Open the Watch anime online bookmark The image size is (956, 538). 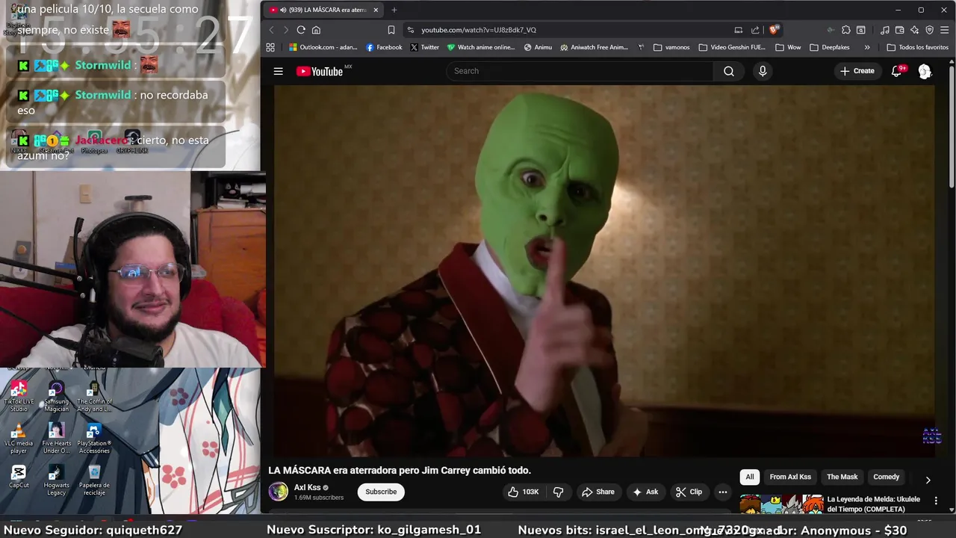pyautogui.click(x=481, y=47)
